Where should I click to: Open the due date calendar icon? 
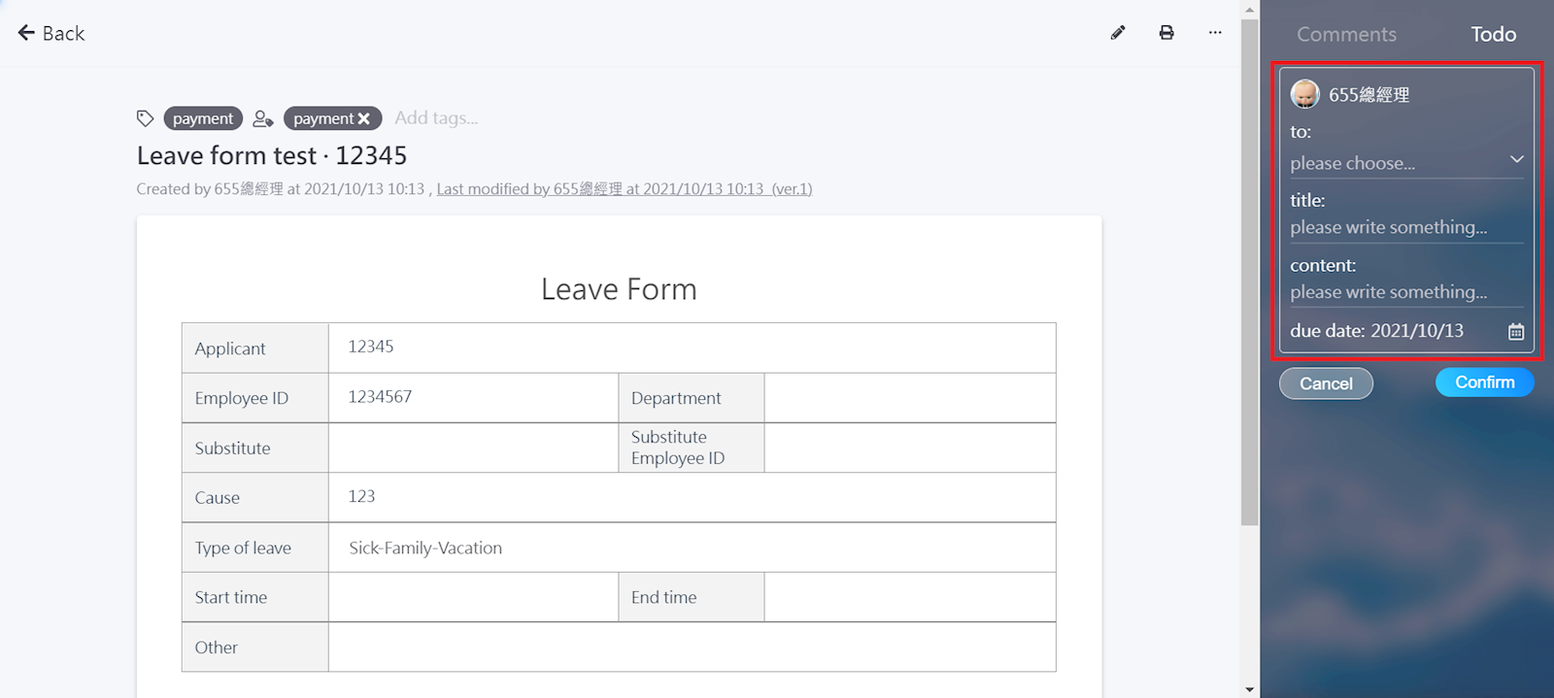click(x=1515, y=332)
